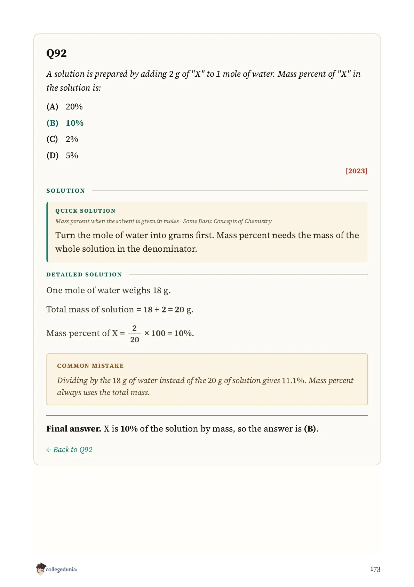The image size is (414, 587).
Task: Click page number 173
Action: pyautogui.click(x=375, y=569)
